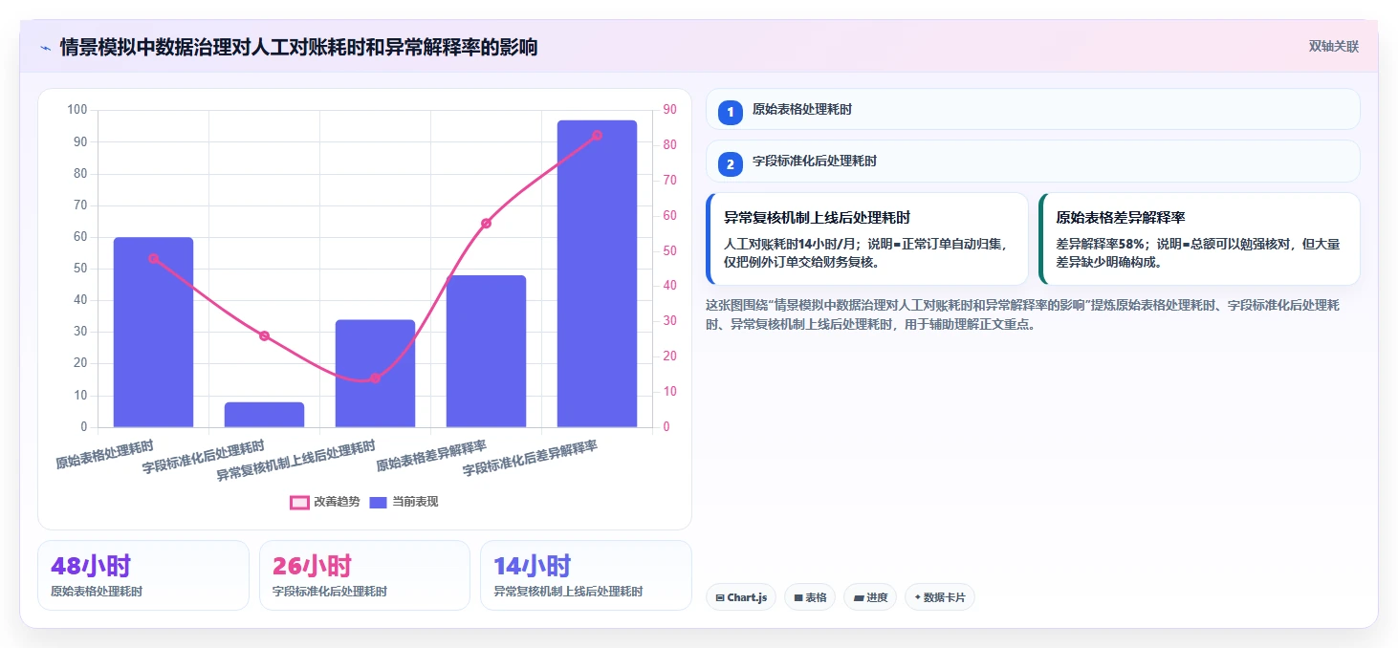Click the 14小时 stat card
Viewport: 1398px width, 648px height.
point(585,575)
